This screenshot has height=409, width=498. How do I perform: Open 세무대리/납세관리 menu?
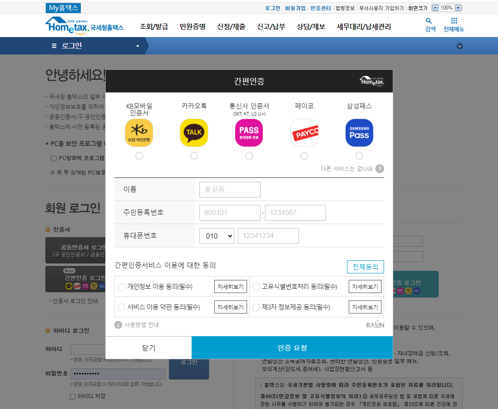coord(364,27)
